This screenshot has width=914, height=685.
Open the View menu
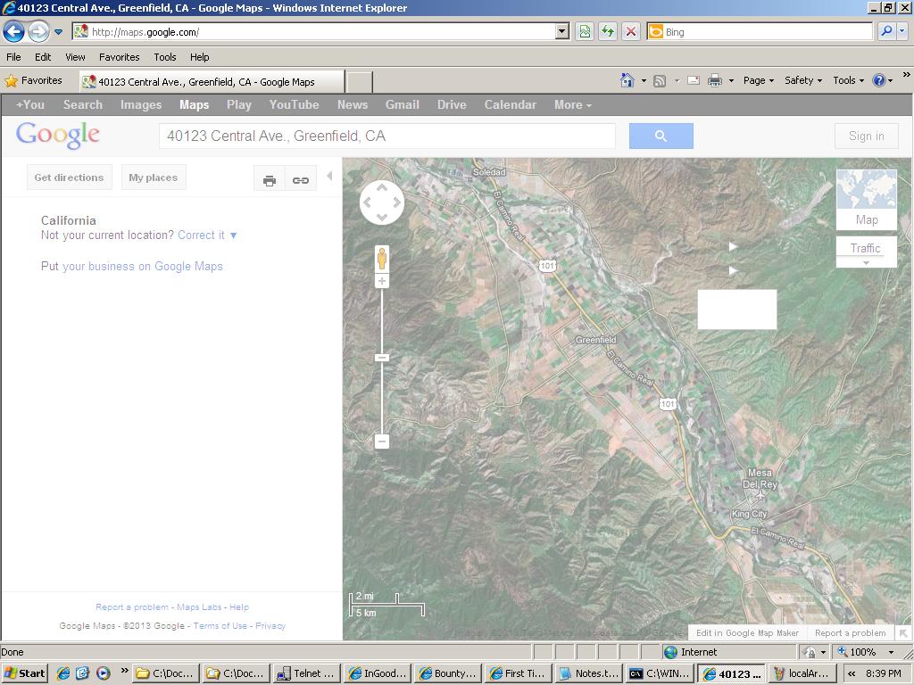(x=75, y=57)
